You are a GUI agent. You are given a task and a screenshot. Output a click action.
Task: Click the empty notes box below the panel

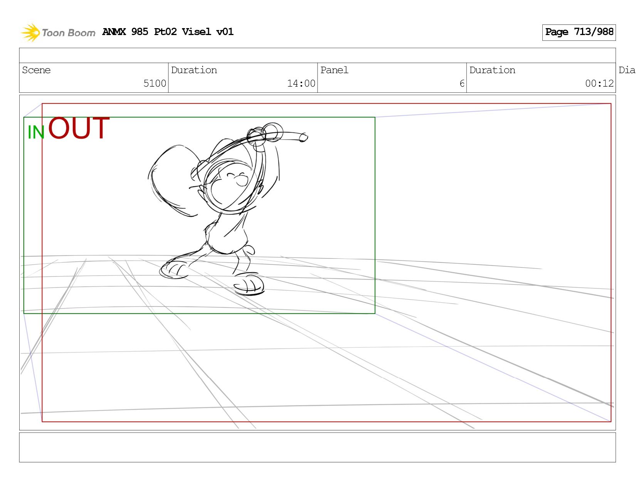click(x=317, y=447)
